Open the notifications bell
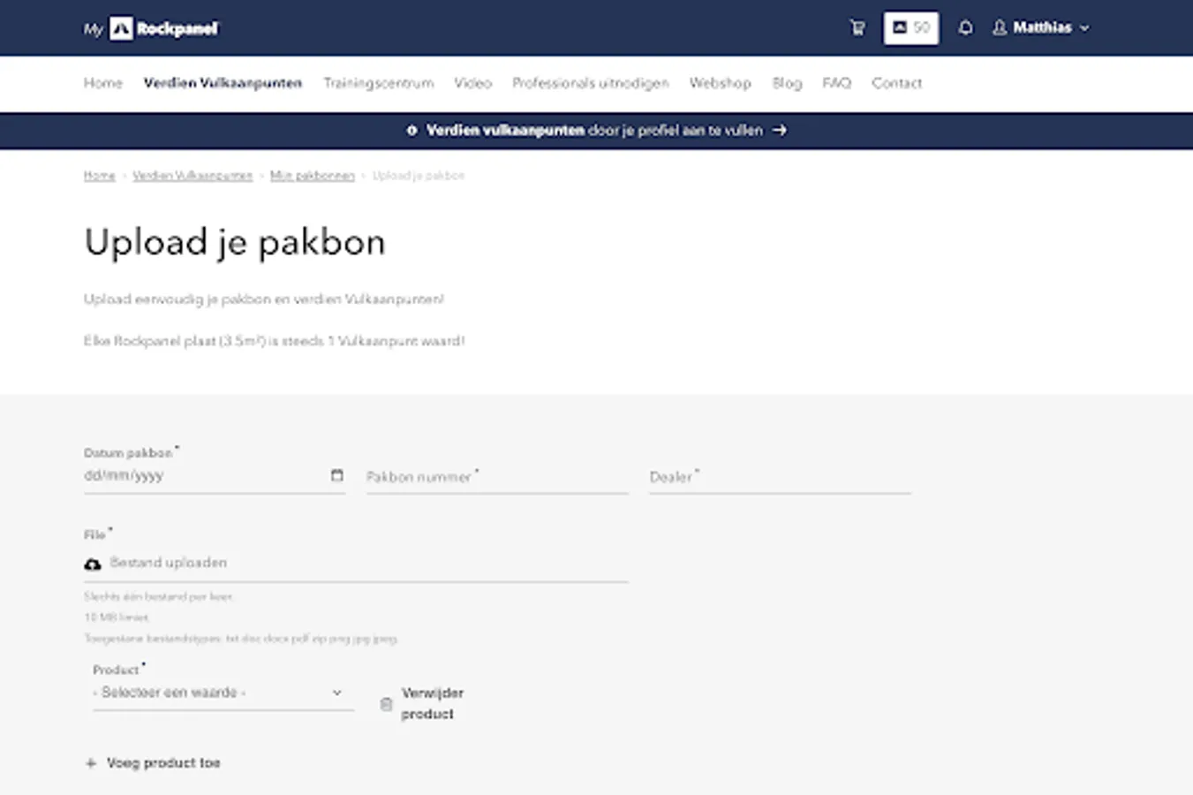Screen dimensions: 1193x795 click(x=965, y=28)
